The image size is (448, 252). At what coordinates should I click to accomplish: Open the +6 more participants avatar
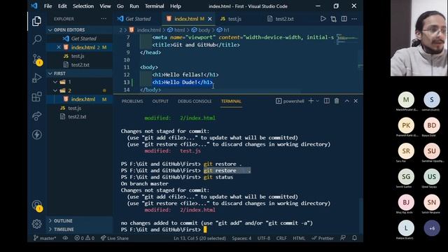[x=432, y=228]
